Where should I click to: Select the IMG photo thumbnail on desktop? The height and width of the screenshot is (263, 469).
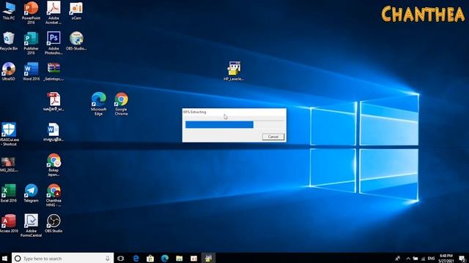coord(8,164)
